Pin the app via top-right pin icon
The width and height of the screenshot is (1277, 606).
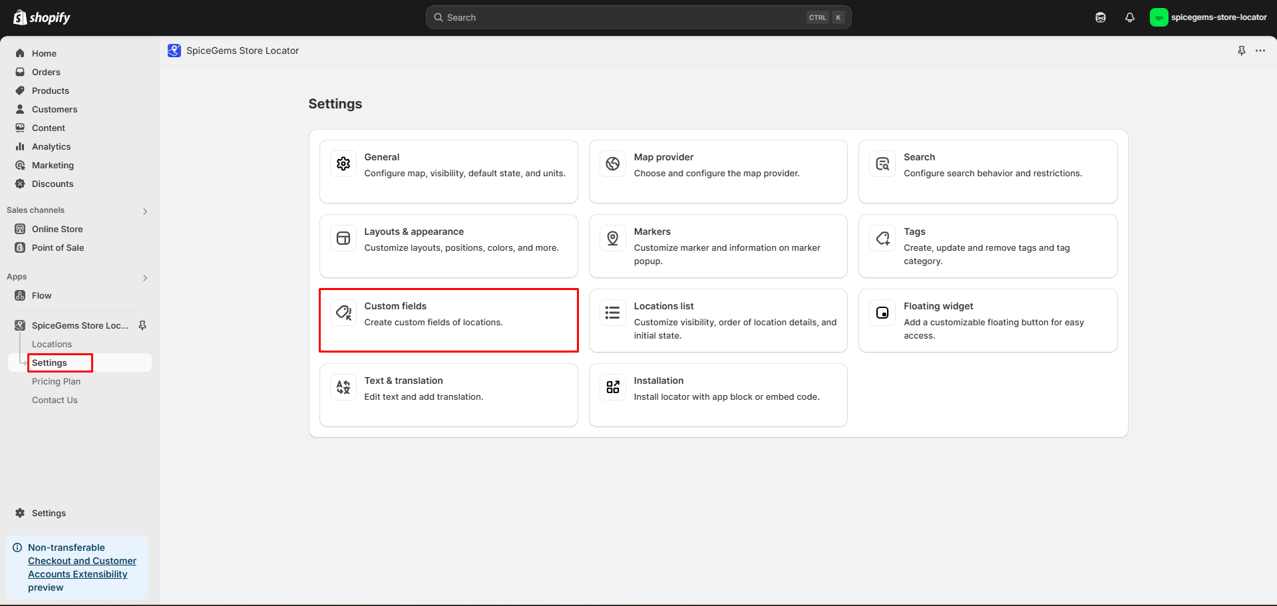point(1242,51)
